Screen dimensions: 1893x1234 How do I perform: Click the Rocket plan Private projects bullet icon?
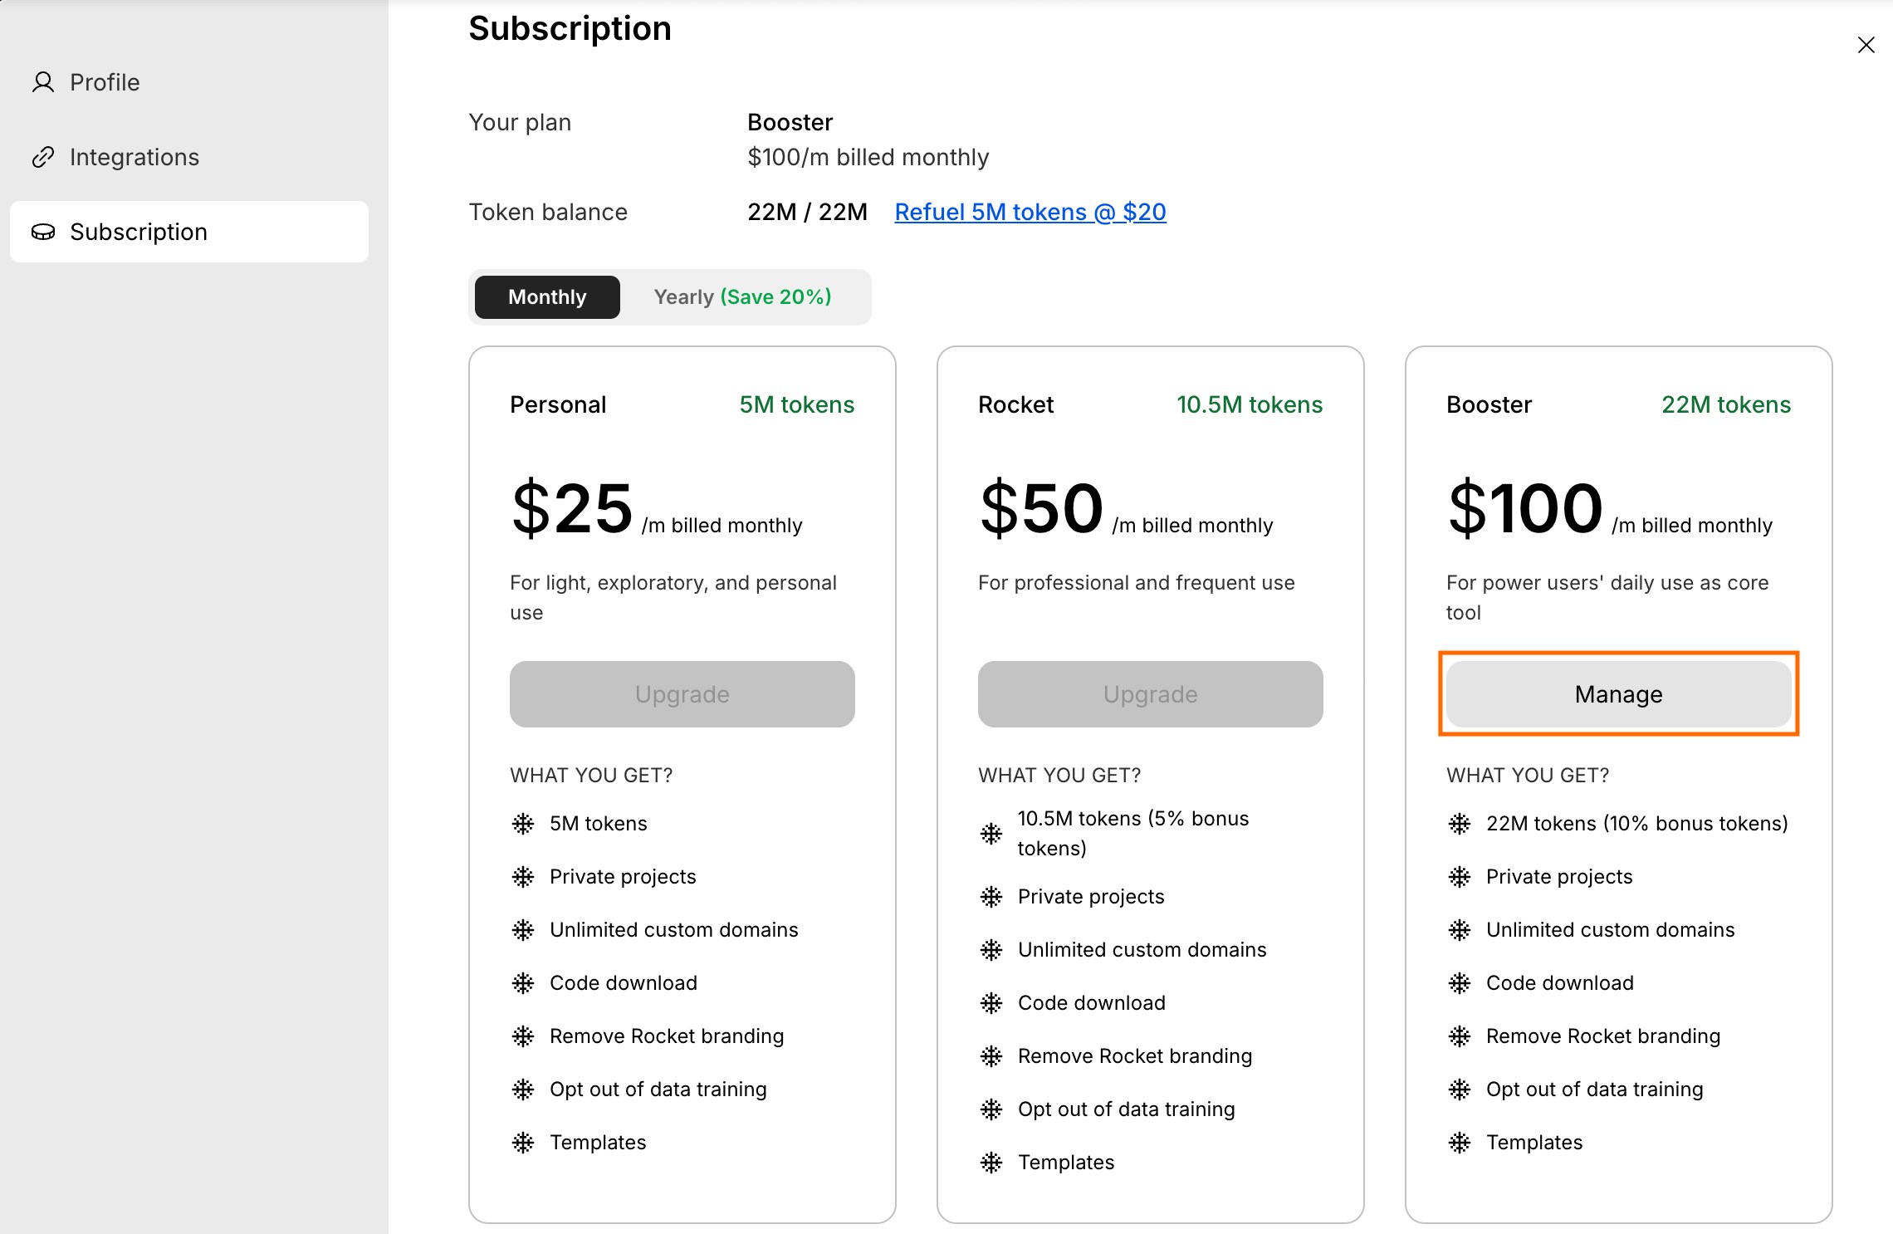point(991,897)
